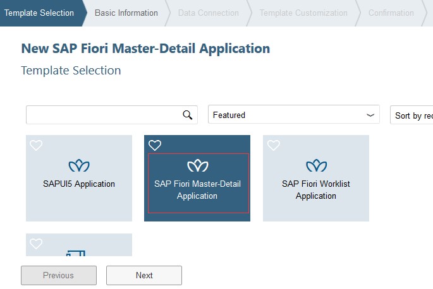Click the Featured dropdown chevron arrow
The height and width of the screenshot is (289, 433).
pyautogui.click(x=370, y=115)
